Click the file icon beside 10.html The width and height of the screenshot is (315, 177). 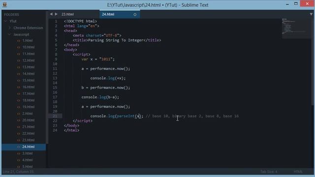point(19,47)
